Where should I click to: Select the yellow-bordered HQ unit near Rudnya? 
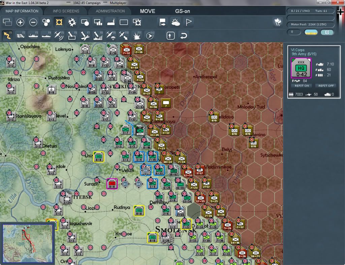(139, 211)
